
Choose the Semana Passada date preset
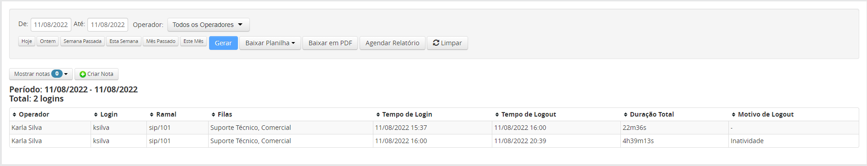(x=82, y=41)
